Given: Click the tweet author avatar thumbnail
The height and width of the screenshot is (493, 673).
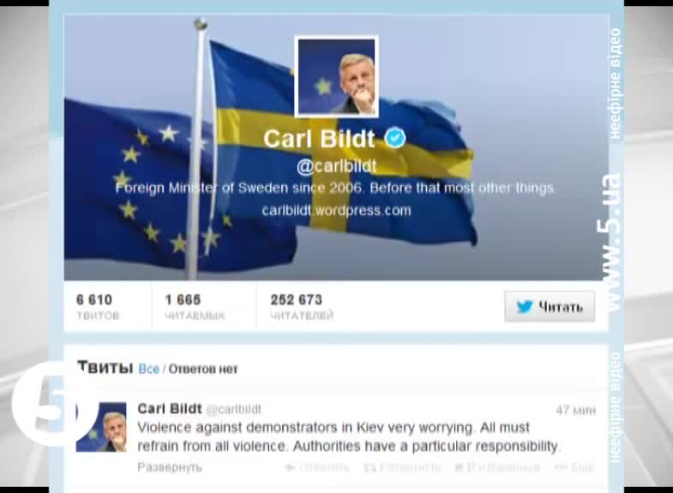Looking at the screenshot, I should pyautogui.click(x=101, y=427).
